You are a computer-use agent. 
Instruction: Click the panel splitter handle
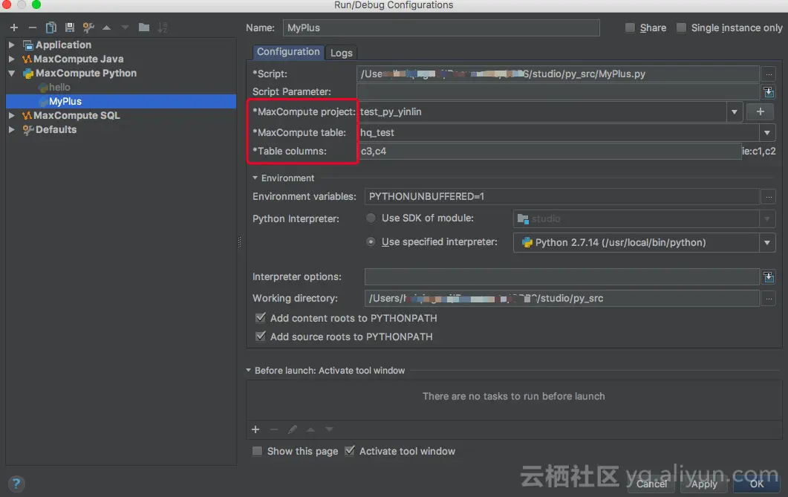point(239,242)
